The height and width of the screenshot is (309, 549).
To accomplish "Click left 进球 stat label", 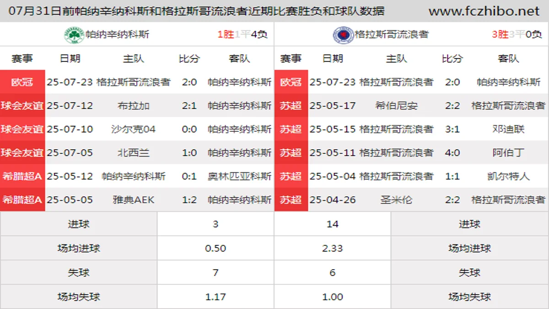I will click(x=79, y=224).
